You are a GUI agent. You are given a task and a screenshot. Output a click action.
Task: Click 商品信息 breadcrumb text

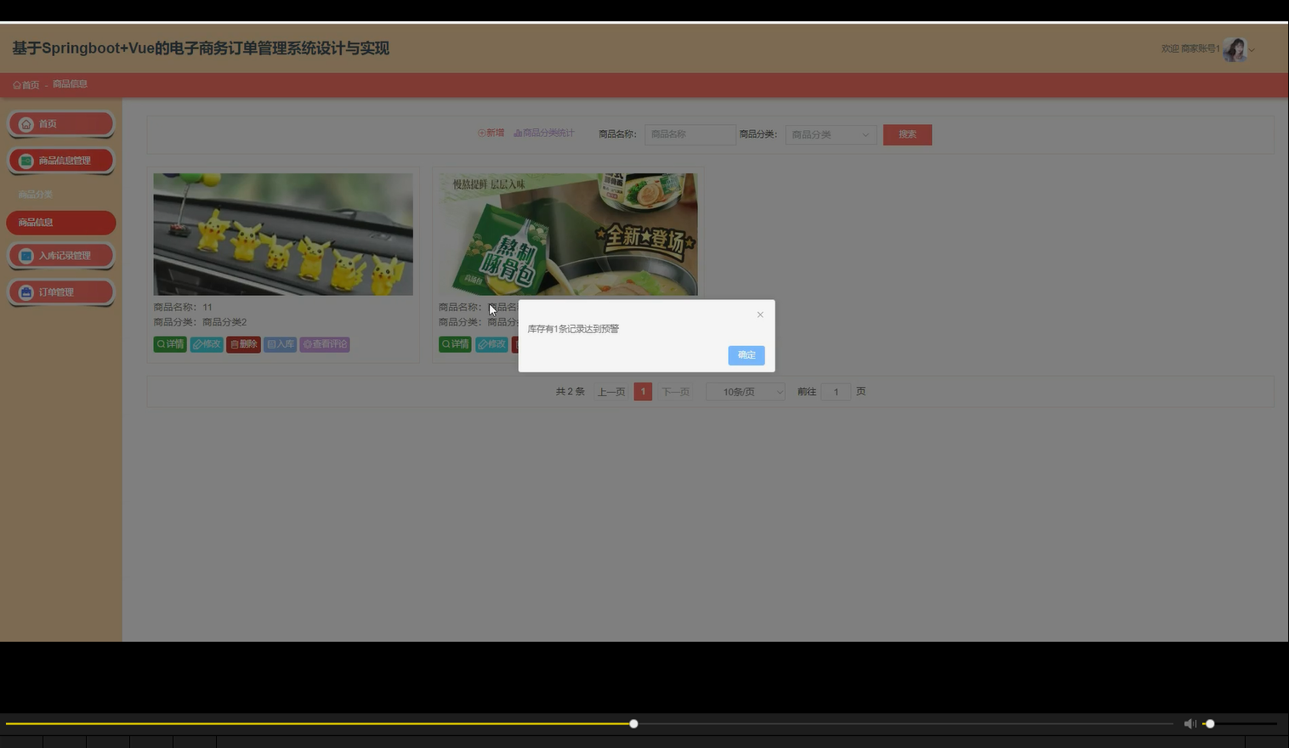(70, 84)
